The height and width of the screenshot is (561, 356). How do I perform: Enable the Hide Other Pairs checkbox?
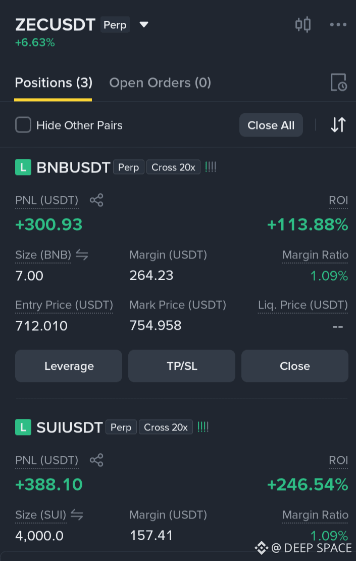coord(23,125)
